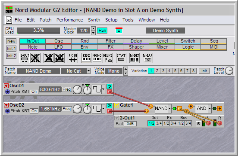Toggle the master clock Run button
Screen dimensions: 238x156
tap(102, 31)
